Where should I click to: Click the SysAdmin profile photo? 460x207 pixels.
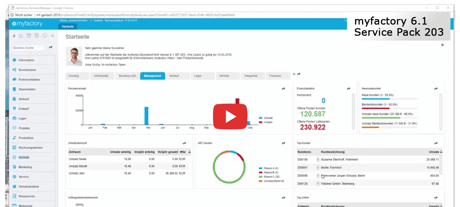point(74,56)
